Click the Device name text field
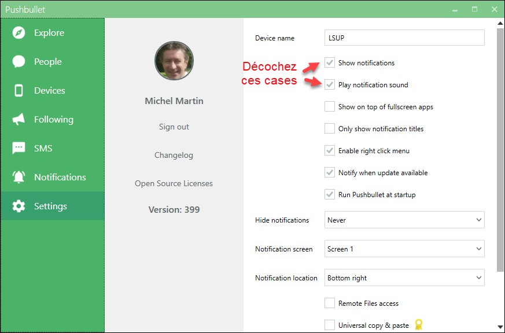 click(404, 38)
